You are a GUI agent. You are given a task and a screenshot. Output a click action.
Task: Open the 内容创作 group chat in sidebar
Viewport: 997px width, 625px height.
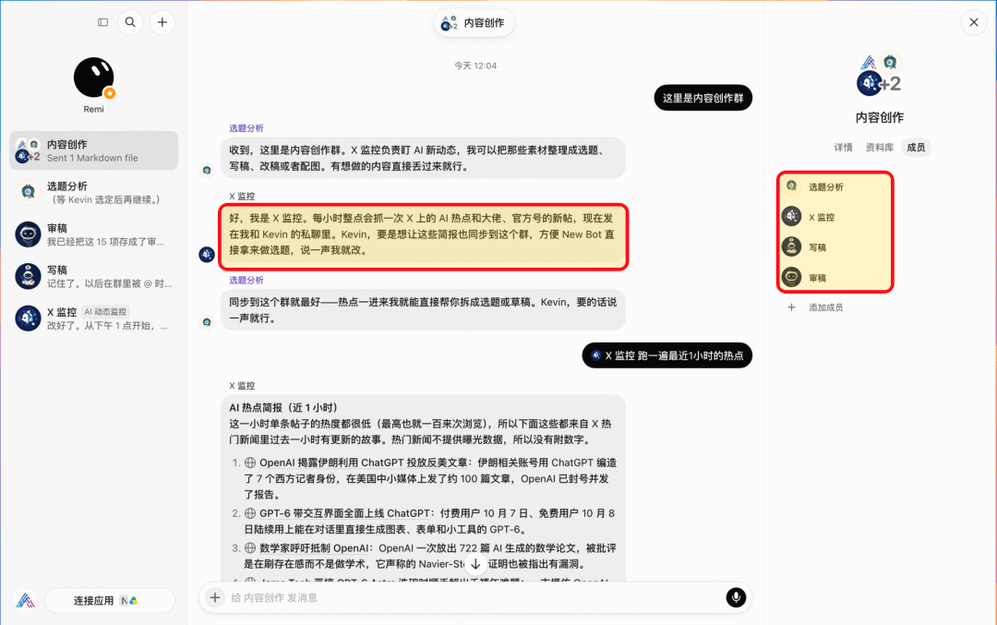93,150
